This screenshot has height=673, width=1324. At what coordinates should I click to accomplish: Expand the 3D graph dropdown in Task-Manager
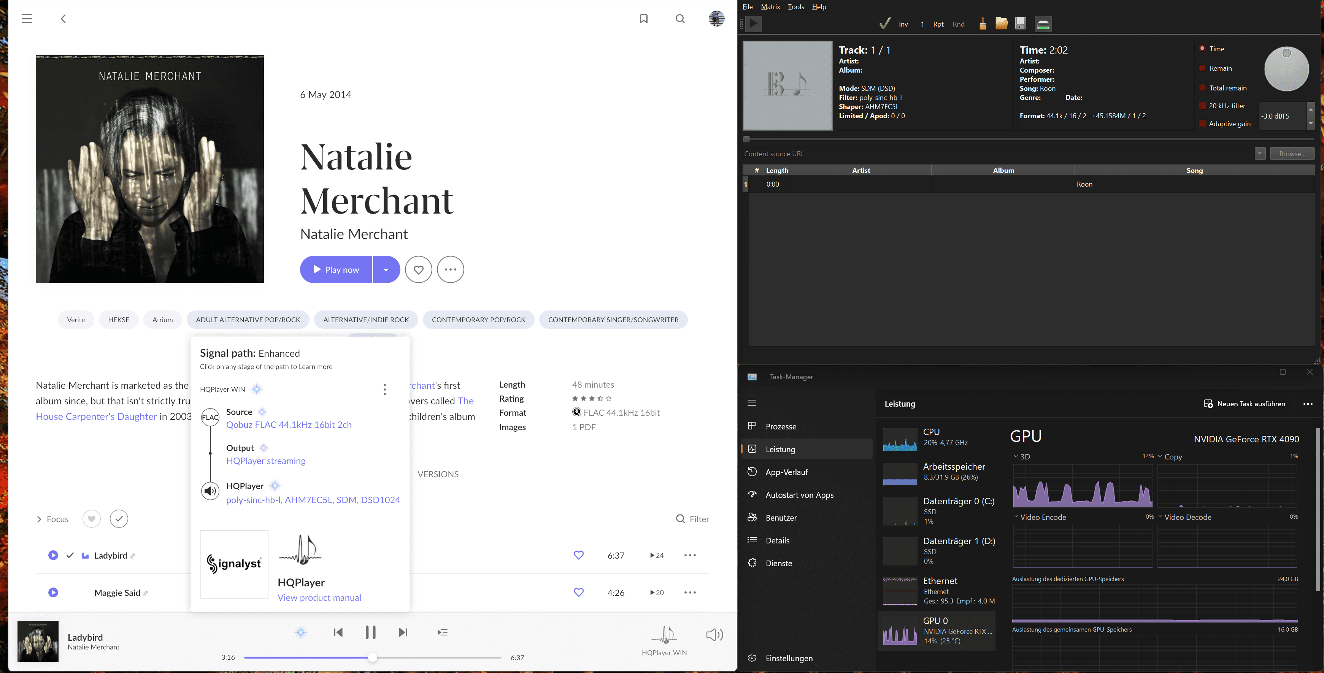(x=1016, y=456)
